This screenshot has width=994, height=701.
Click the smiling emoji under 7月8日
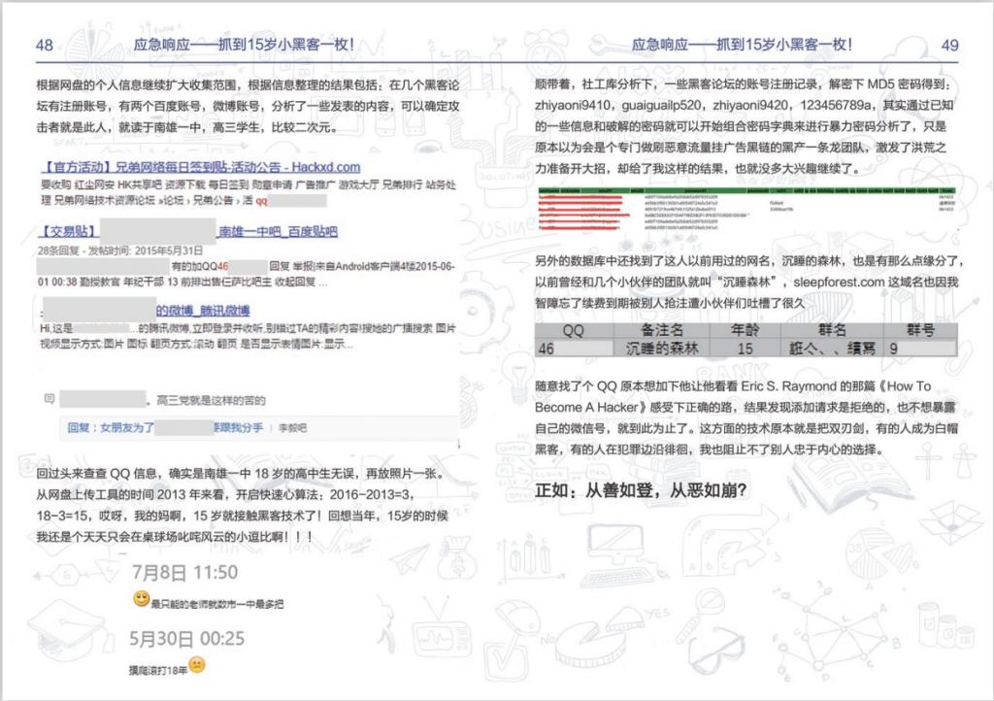click(141, 599)
